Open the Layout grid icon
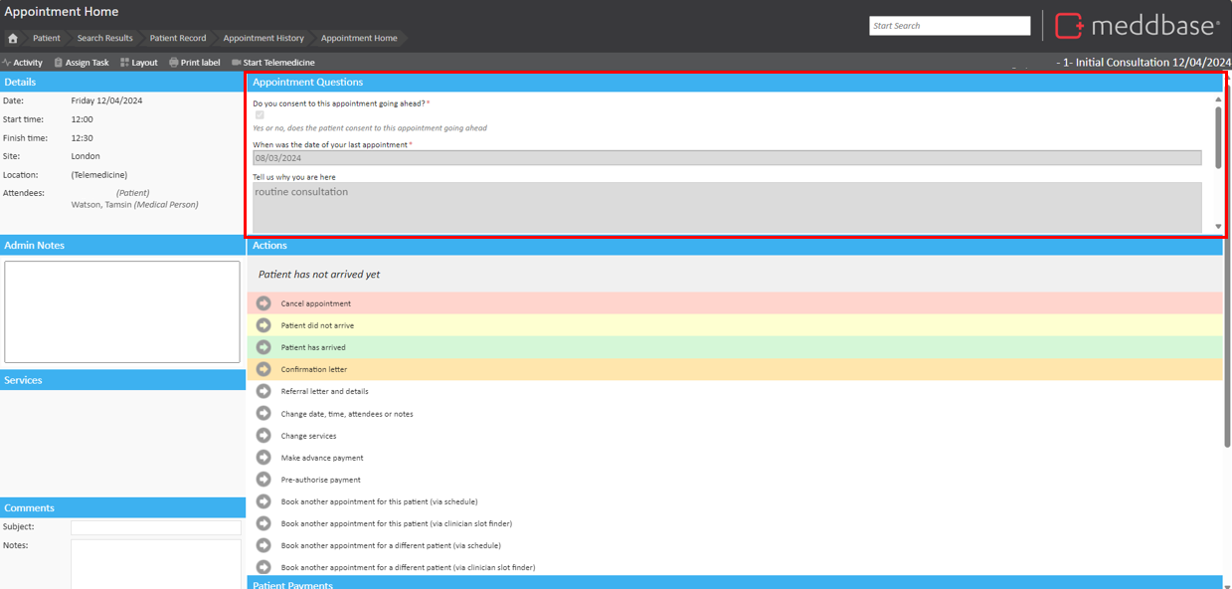The width and height of the screenshot is (1232, 589). 125,63
